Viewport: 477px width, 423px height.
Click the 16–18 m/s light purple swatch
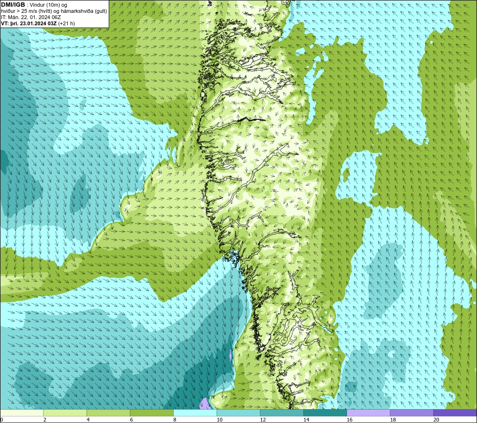(x=368, y=413)
